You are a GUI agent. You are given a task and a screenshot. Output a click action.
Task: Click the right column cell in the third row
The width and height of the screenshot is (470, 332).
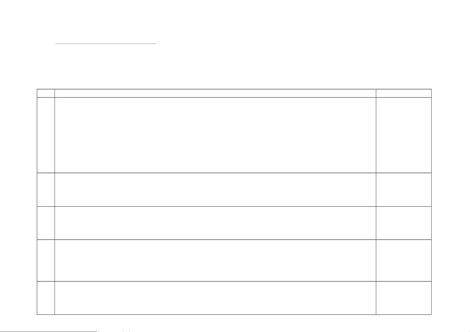404,190
